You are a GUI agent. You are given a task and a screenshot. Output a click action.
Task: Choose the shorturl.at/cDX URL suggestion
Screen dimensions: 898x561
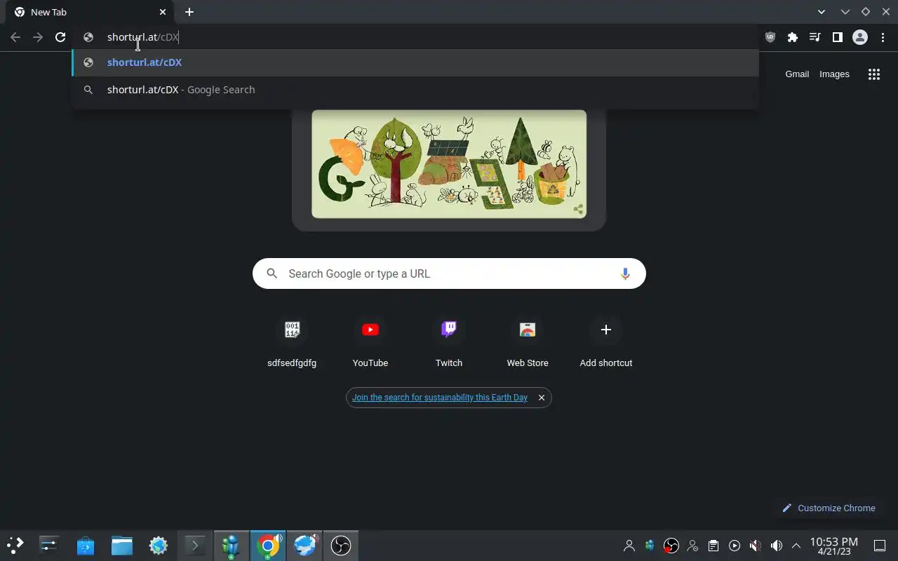pyautogui.click(x=415, y=62)
